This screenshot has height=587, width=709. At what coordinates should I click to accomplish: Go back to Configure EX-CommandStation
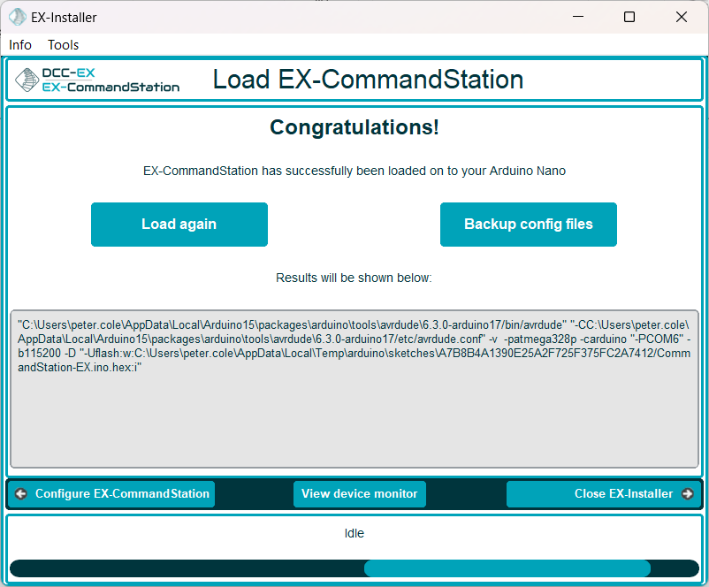[122, 494]
